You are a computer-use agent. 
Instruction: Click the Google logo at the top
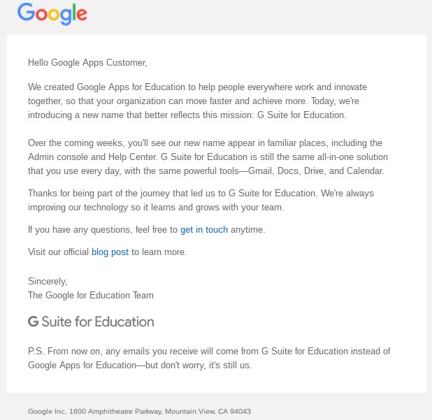52,13
